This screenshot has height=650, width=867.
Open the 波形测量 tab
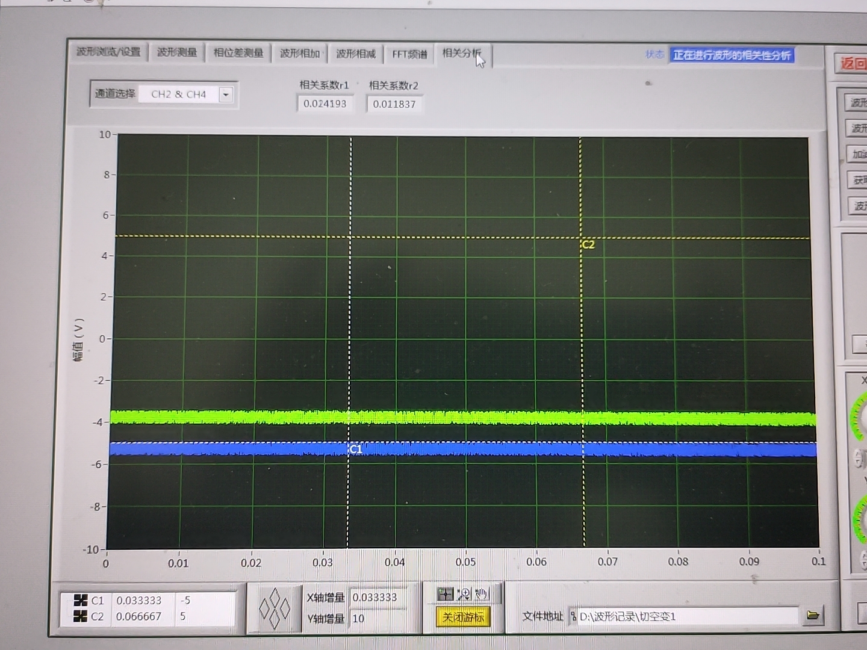177,53
